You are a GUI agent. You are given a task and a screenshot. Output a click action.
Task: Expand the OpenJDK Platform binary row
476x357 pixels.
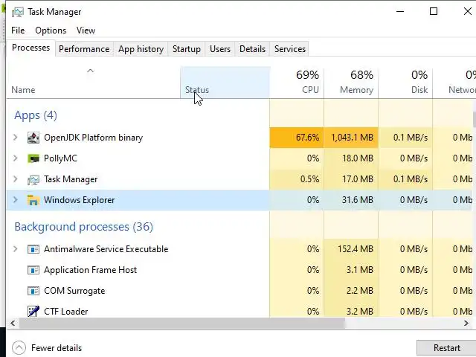pos(15,138)
